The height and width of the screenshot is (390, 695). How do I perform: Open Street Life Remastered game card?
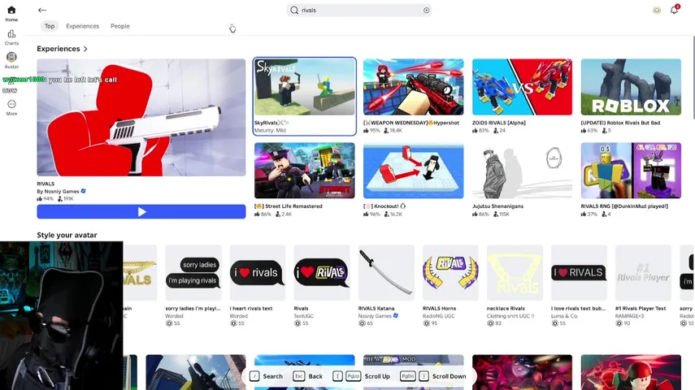[x=305, y=180]
